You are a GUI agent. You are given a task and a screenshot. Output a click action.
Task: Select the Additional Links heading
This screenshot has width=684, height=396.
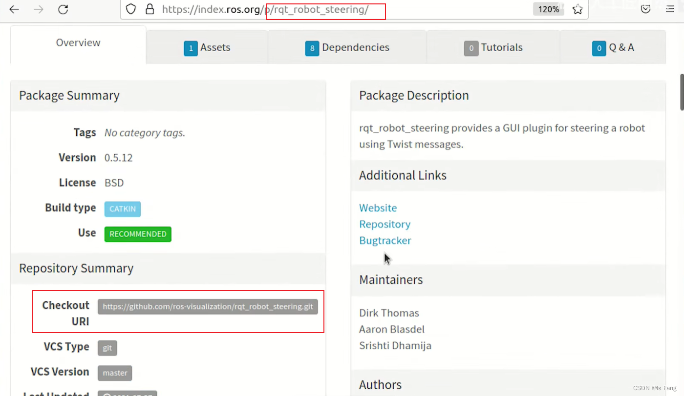[403, 175]
